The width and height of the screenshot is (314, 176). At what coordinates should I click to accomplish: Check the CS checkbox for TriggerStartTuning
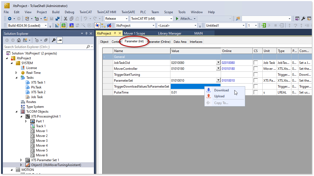click(x=256, y=74)
